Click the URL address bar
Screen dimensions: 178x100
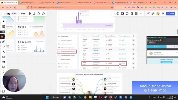tap(70, 7)
